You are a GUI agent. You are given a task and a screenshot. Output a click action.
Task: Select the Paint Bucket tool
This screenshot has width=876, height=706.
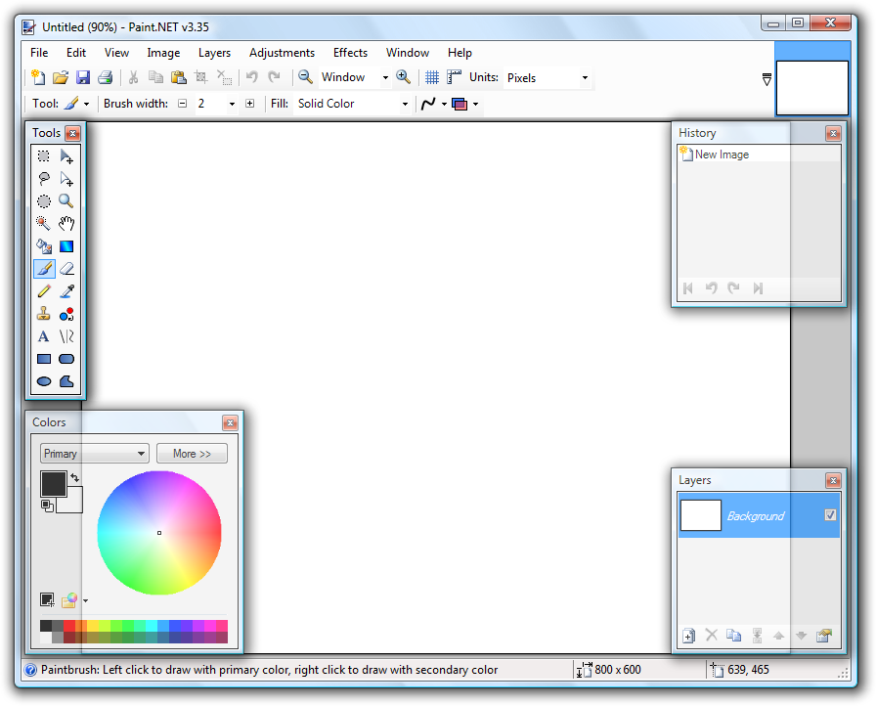coord(43,245)
